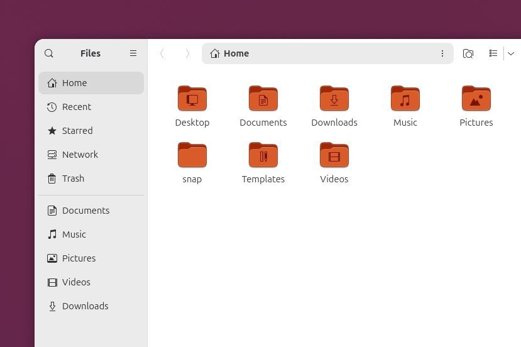Go forward with the right arrow
521x347 pixels.
click(187, 53)
